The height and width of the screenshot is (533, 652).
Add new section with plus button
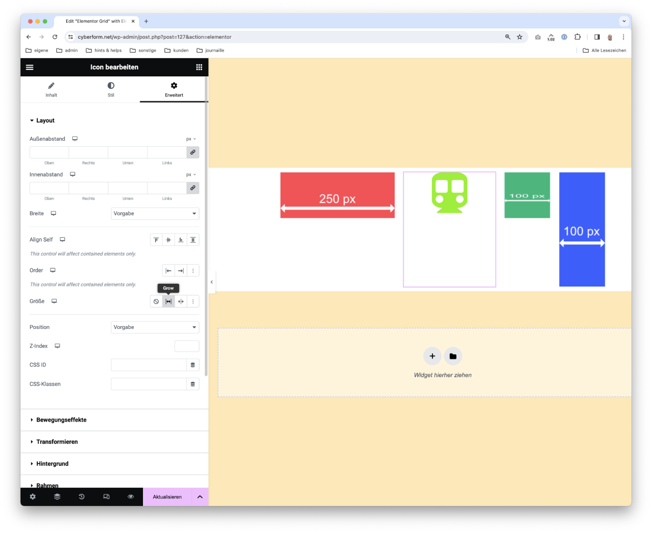(432, 356)
